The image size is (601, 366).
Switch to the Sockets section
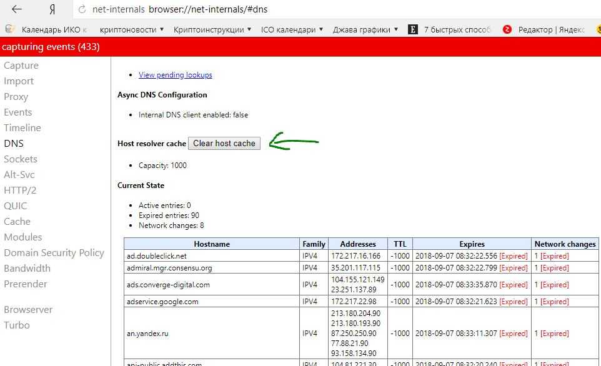point(21,159)
